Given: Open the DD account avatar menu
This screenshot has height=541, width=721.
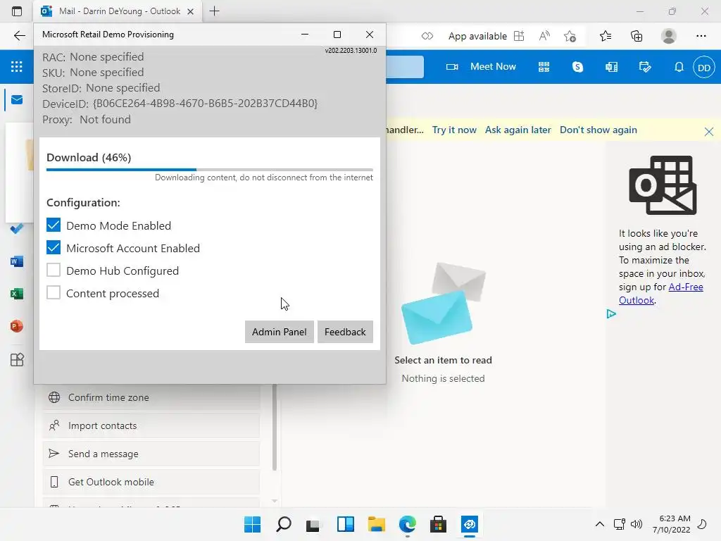Looking at the screenshot, I should (x=704, y=67).
